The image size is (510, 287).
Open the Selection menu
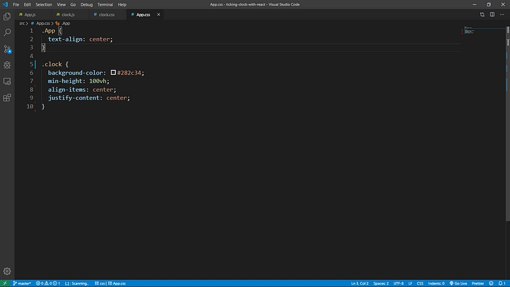(x=43, y=4)
